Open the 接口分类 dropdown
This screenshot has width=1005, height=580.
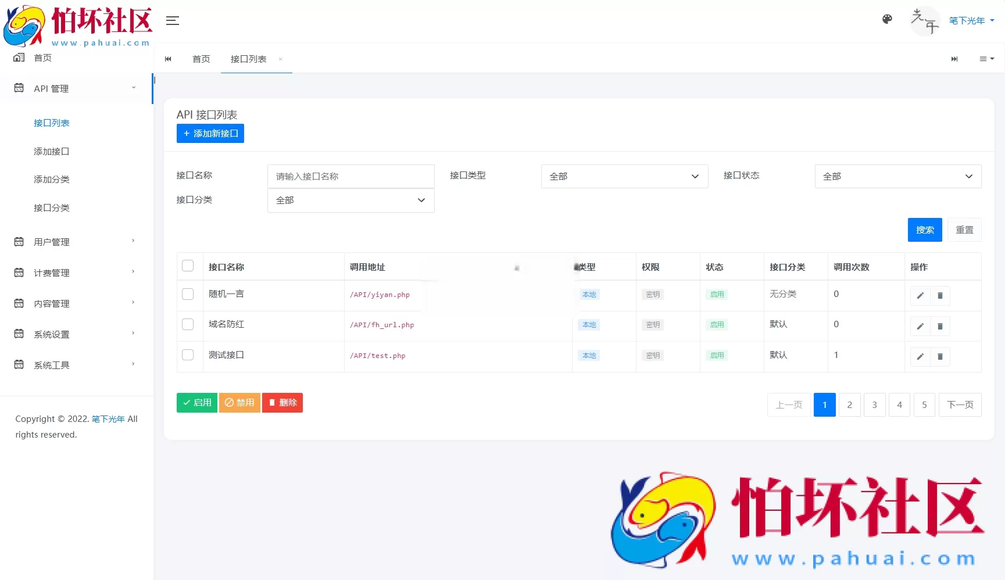351,200
